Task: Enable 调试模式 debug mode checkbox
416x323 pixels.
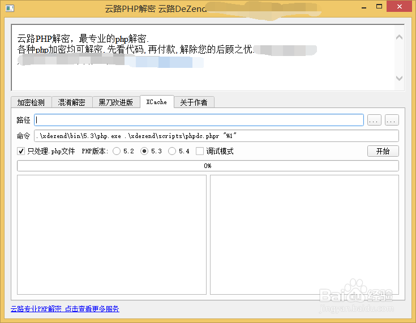Action: [x=199, y=151]
